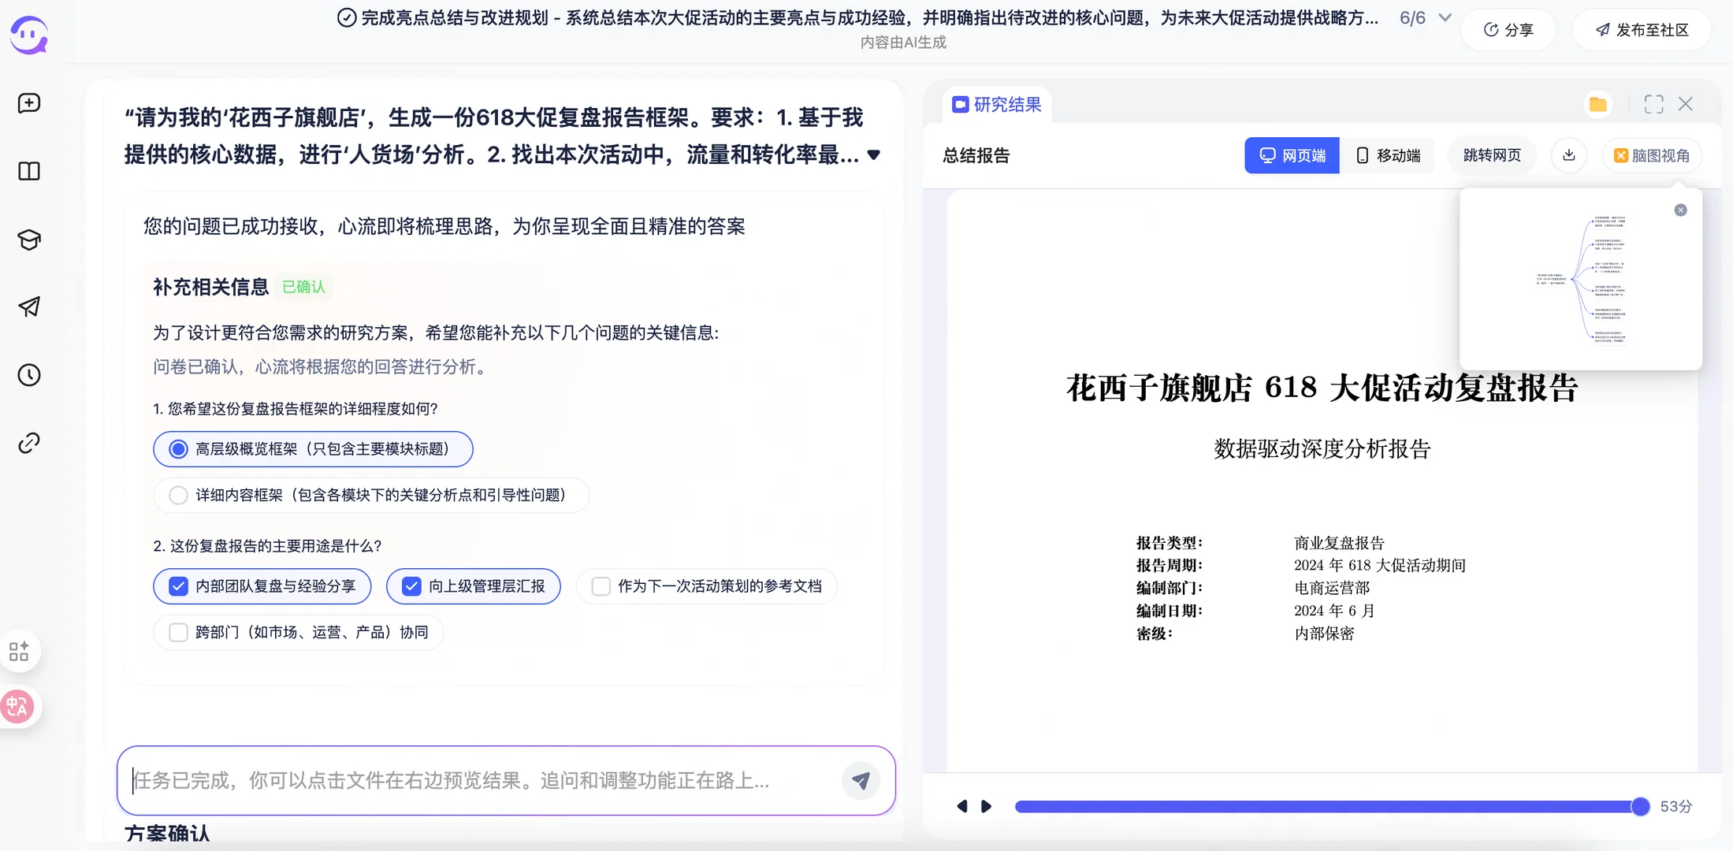Click the mind map thumbnail preview
This screenshot has height=851, width=1733.
1581,280
